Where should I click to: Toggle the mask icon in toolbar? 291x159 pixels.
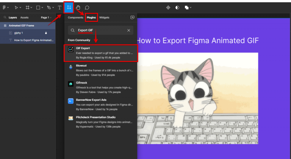[177, 7]
